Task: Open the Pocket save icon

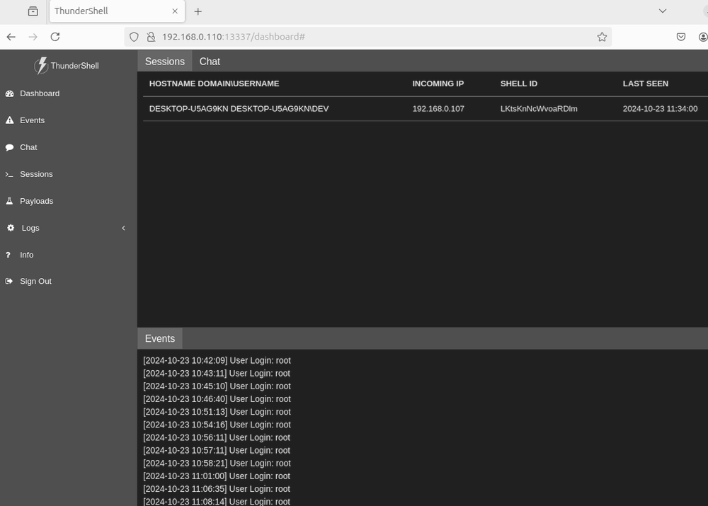Action: tap(681, 37)
